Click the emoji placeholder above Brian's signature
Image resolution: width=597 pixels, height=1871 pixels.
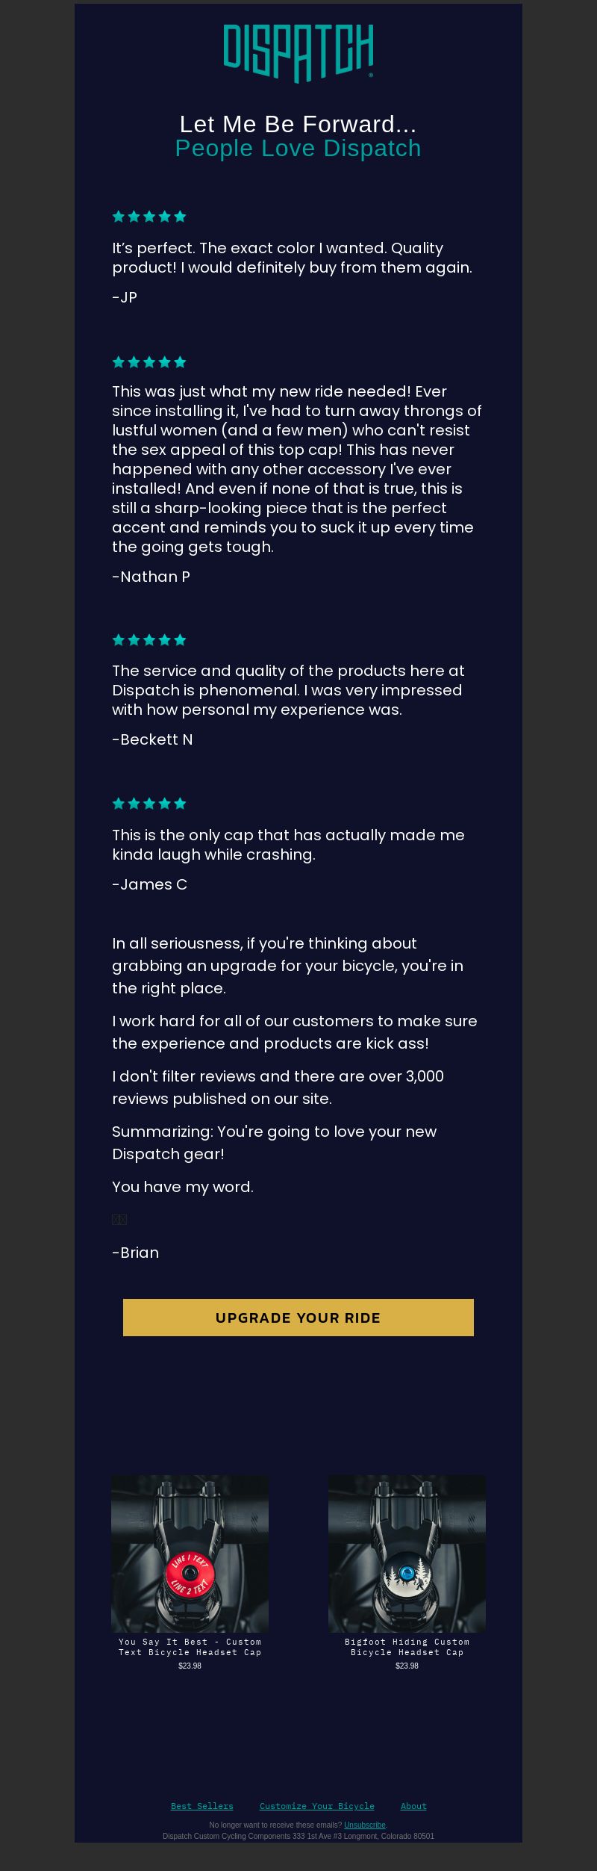click(119, 1220)
